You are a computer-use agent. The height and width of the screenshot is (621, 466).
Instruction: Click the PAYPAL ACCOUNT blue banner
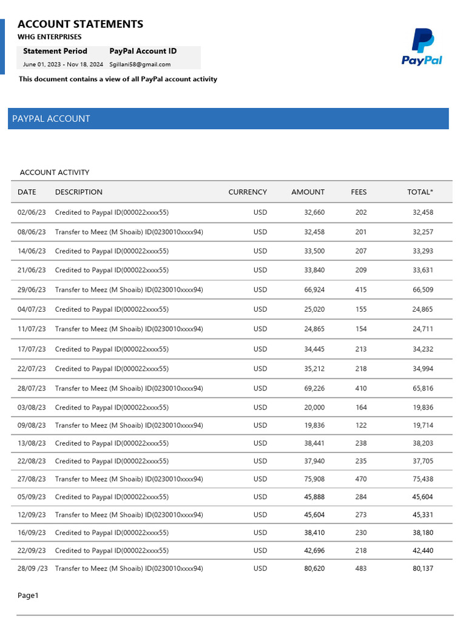point(229,119)
